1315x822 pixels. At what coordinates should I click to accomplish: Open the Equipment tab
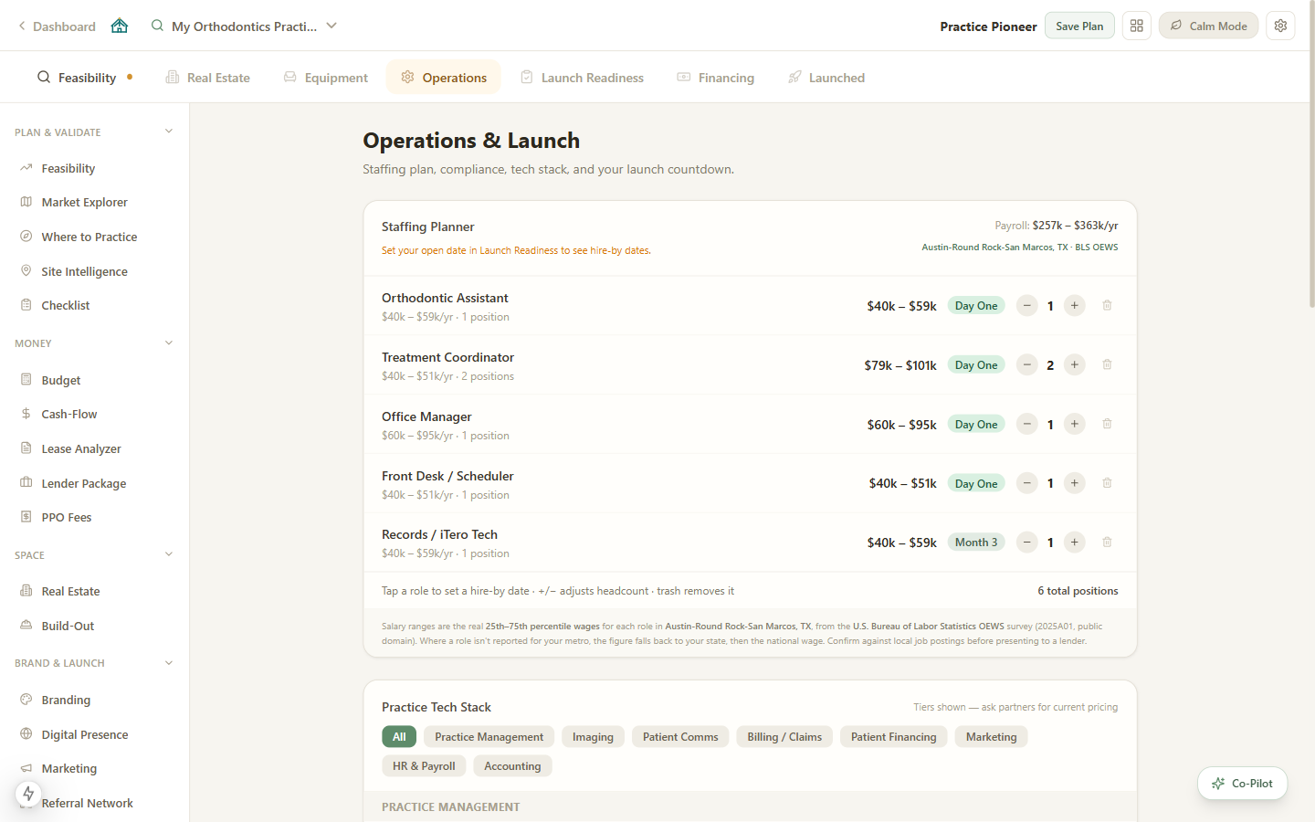point(326,78)
